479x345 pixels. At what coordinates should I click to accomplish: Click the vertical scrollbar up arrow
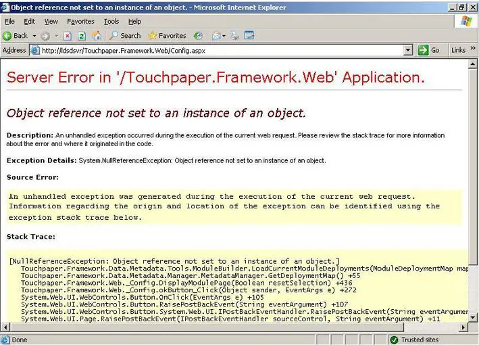click(472, 64)
